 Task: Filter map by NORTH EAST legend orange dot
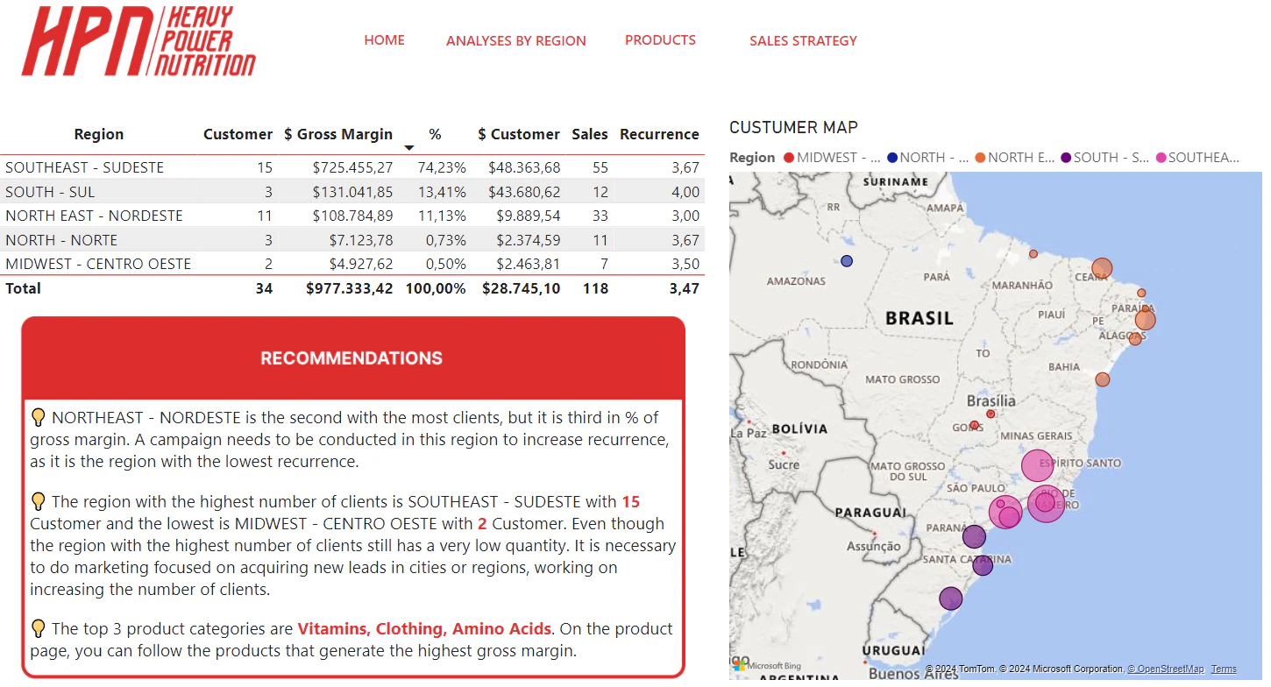pos(980,158)
